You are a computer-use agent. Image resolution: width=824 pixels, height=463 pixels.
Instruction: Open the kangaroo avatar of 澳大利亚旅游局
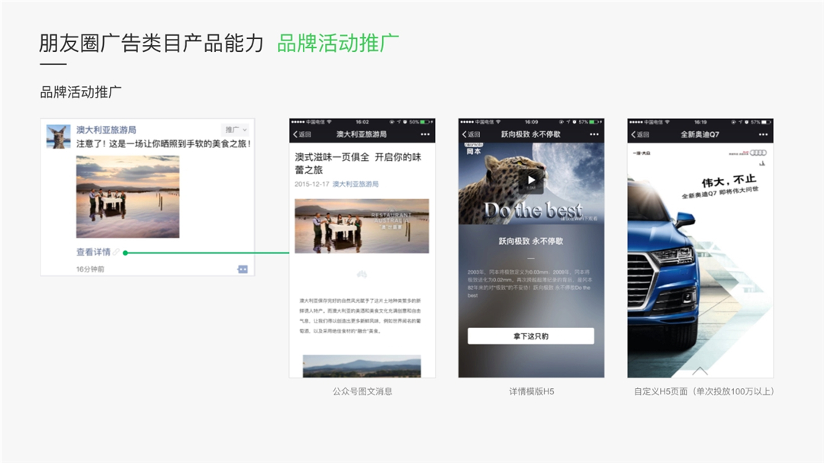tap(58, 137)
